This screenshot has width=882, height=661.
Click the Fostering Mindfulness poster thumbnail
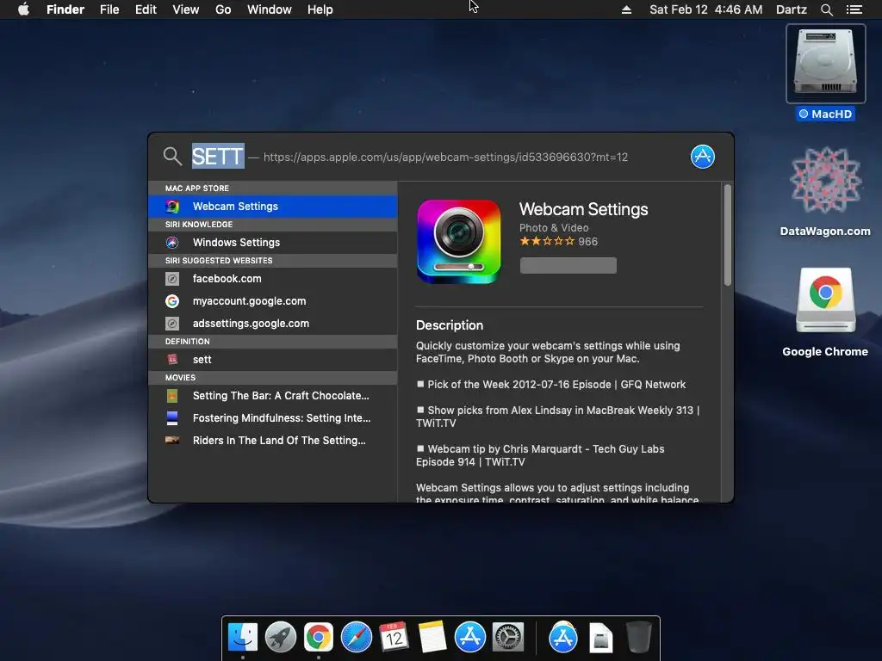point(172,418)
